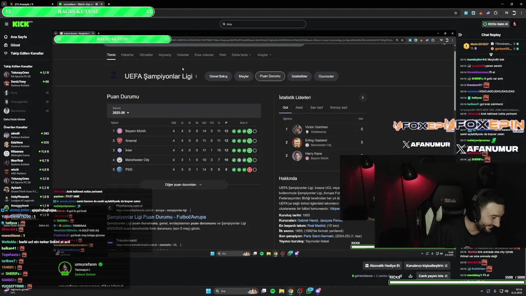The image size is (526, 296).
Task: Open Spotify from the Windows taskbar
Action: (272, 291)
